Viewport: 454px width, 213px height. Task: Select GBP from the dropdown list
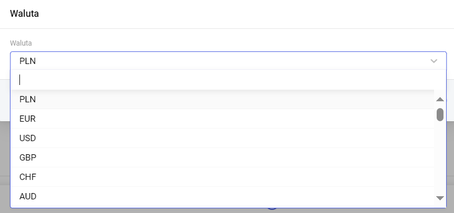click(x=27, y=158)
